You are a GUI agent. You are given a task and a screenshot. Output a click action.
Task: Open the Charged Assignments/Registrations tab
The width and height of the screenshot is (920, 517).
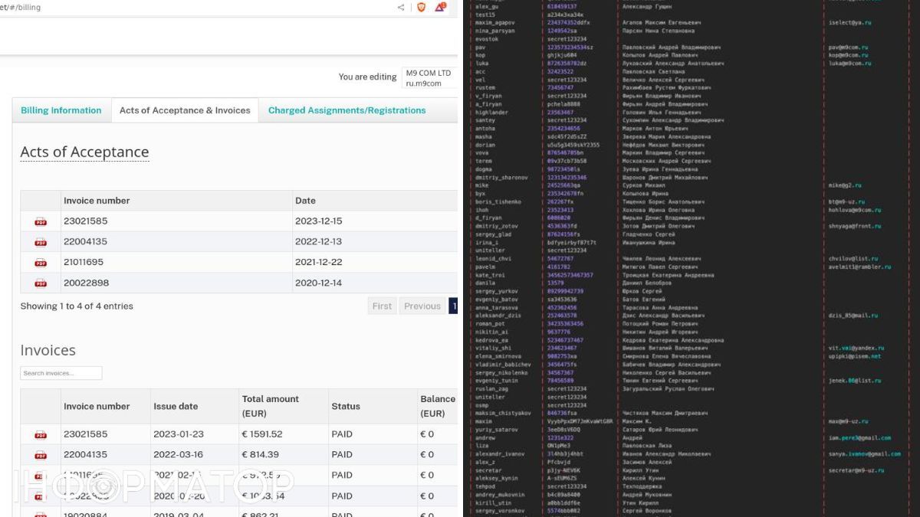[x=347, y=110]
